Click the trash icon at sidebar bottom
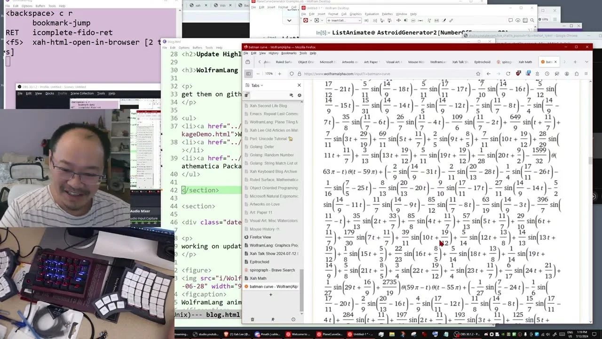 pos(252,319)
